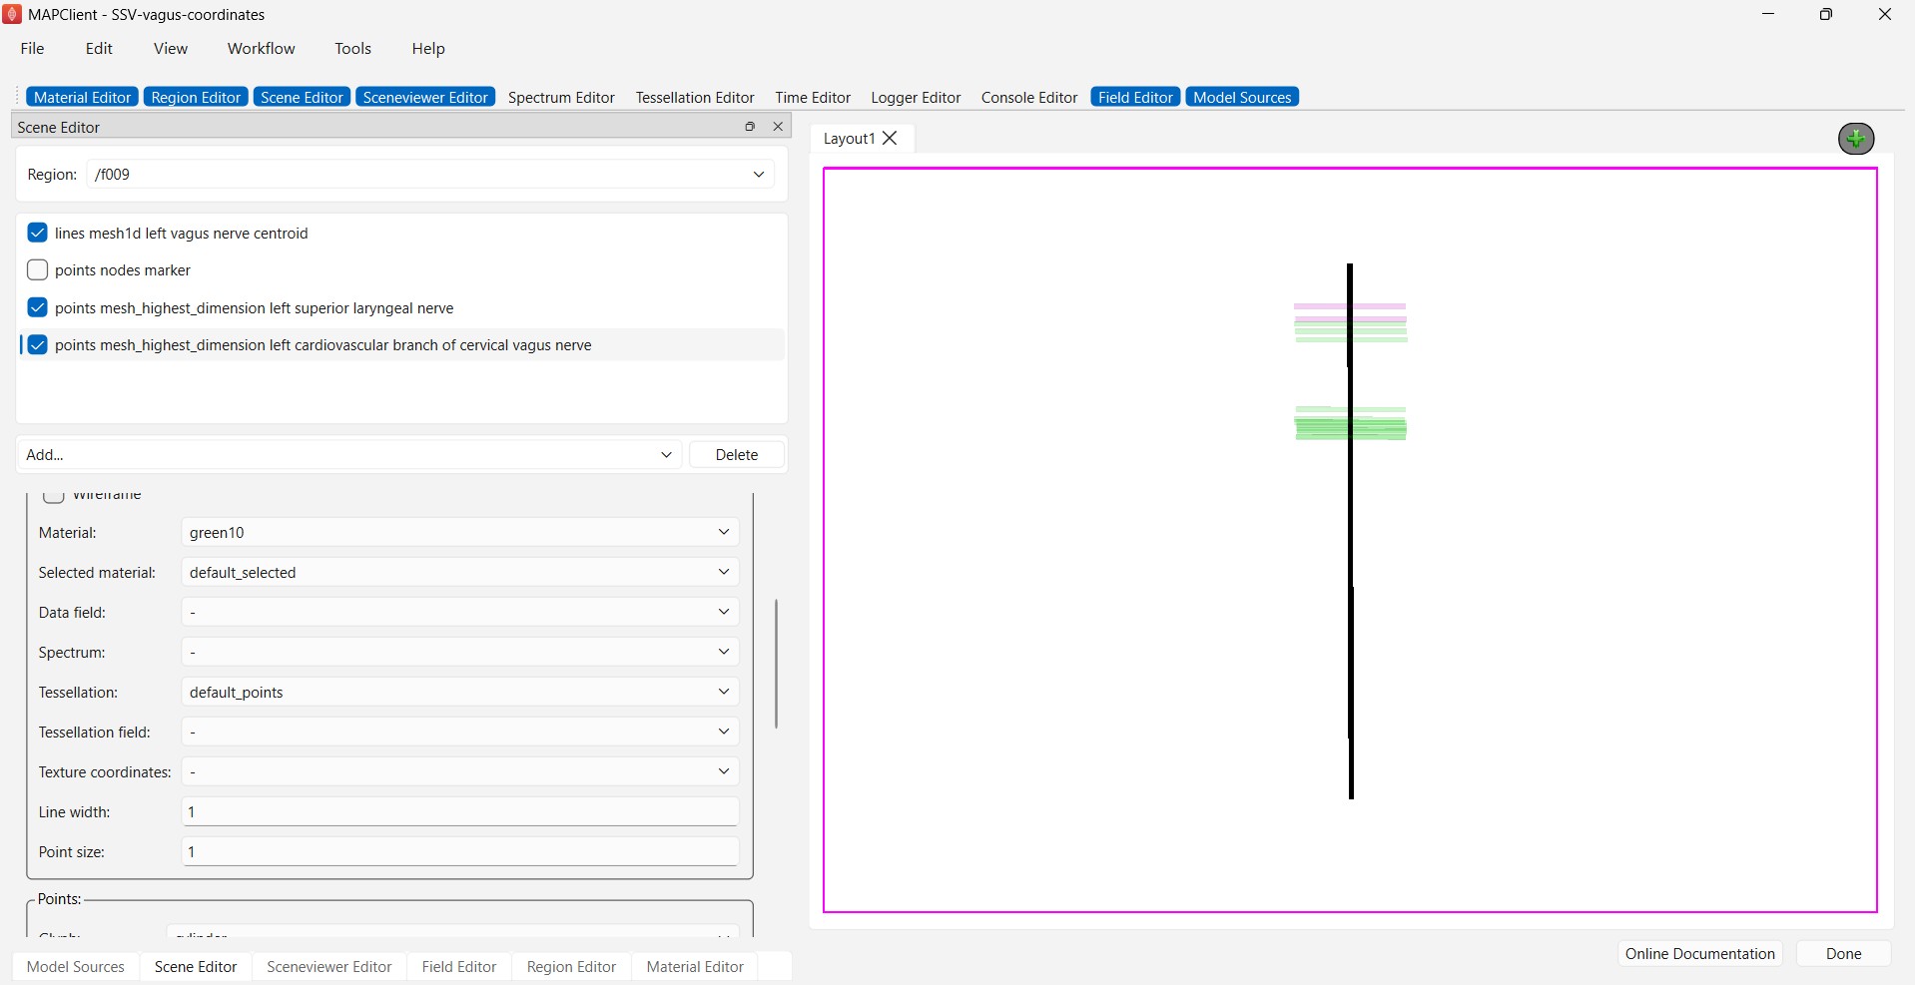Toggle left superior laryngeal nerve points checkbox
Image resolution: width=1915 pixels, height=985 pixels.
pyautogui.click(x=38, y=307)
